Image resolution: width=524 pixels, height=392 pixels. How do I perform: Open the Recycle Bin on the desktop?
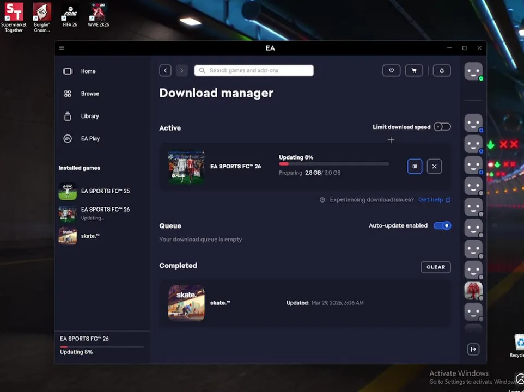pyautogui.click(x=519, y=346)
